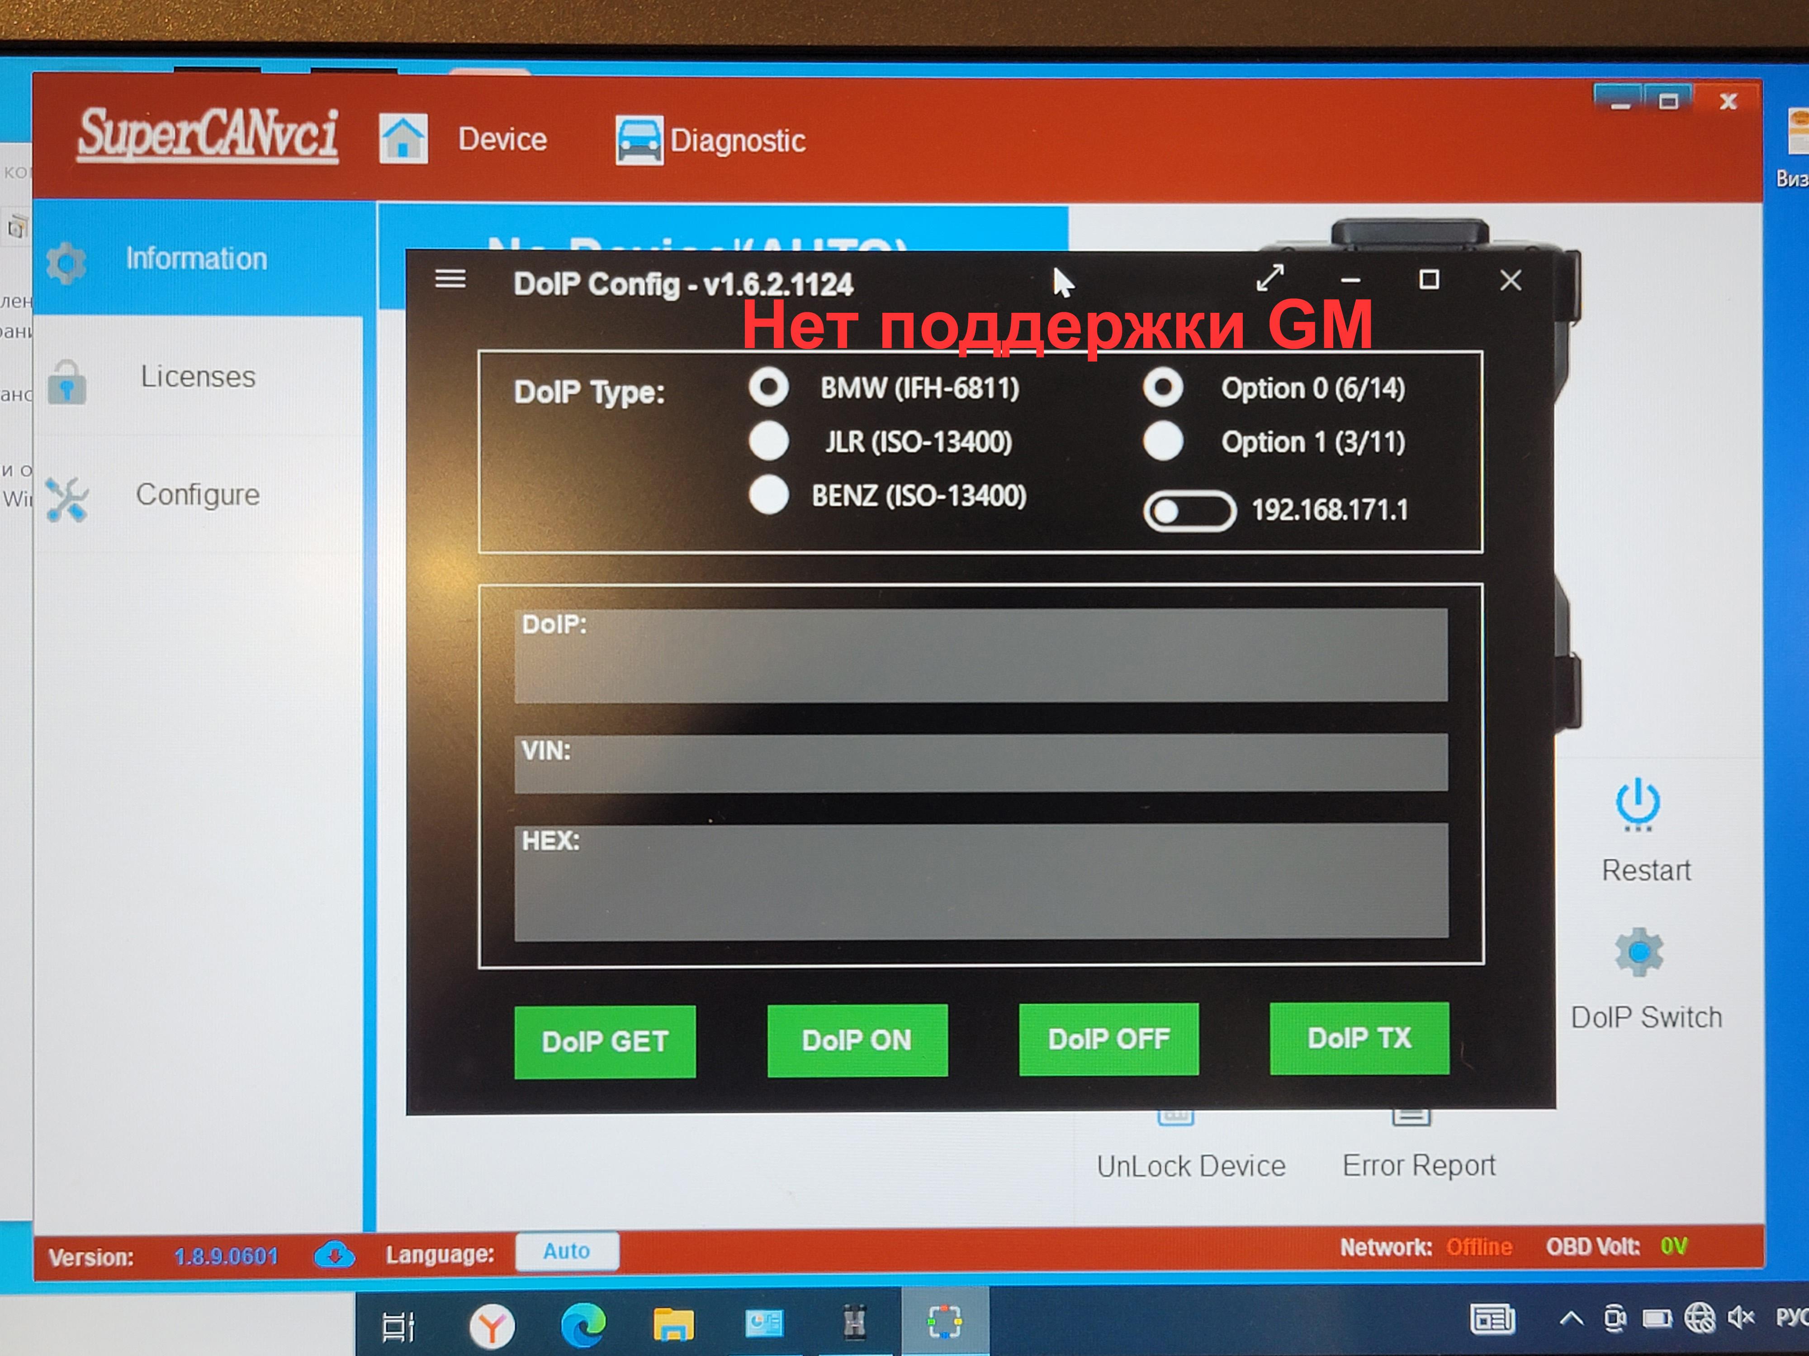Click the active SuperCANvci taskbar icon
This screenshot has height=1356, width=1809.
[x=945, y=1321]
